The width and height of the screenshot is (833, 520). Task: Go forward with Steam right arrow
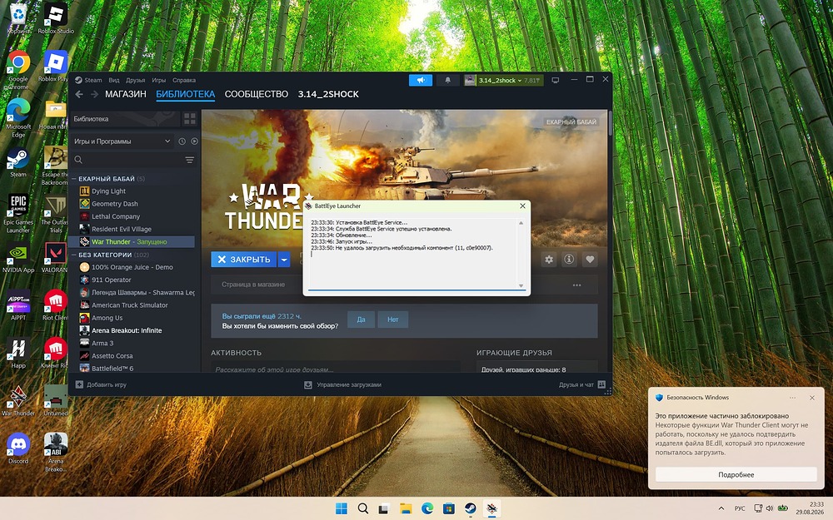click(x=94, y=94)
